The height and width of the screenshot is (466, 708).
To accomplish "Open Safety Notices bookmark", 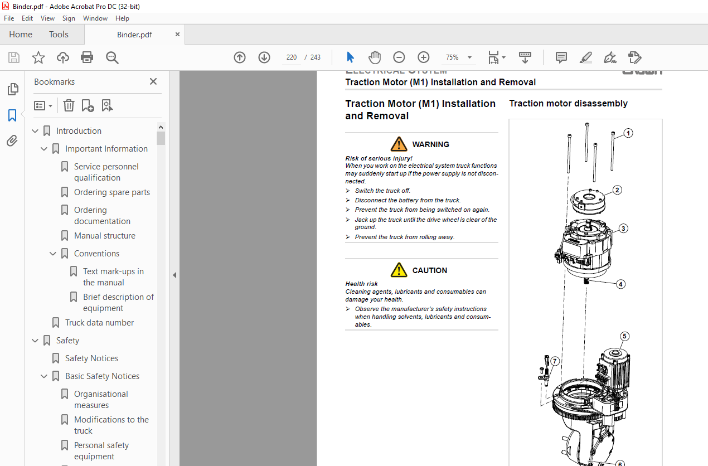I will [91, 358].
